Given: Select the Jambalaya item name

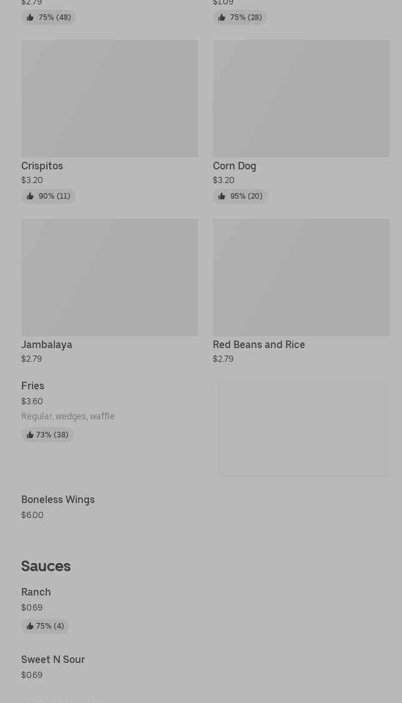Looking at the screenshot, I should 47,345.
